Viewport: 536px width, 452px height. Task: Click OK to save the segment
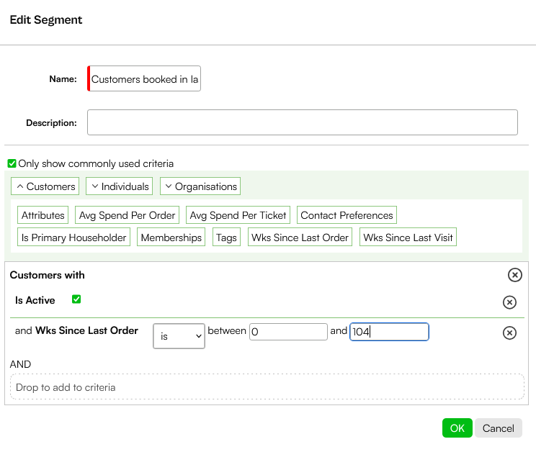(457, 428)
